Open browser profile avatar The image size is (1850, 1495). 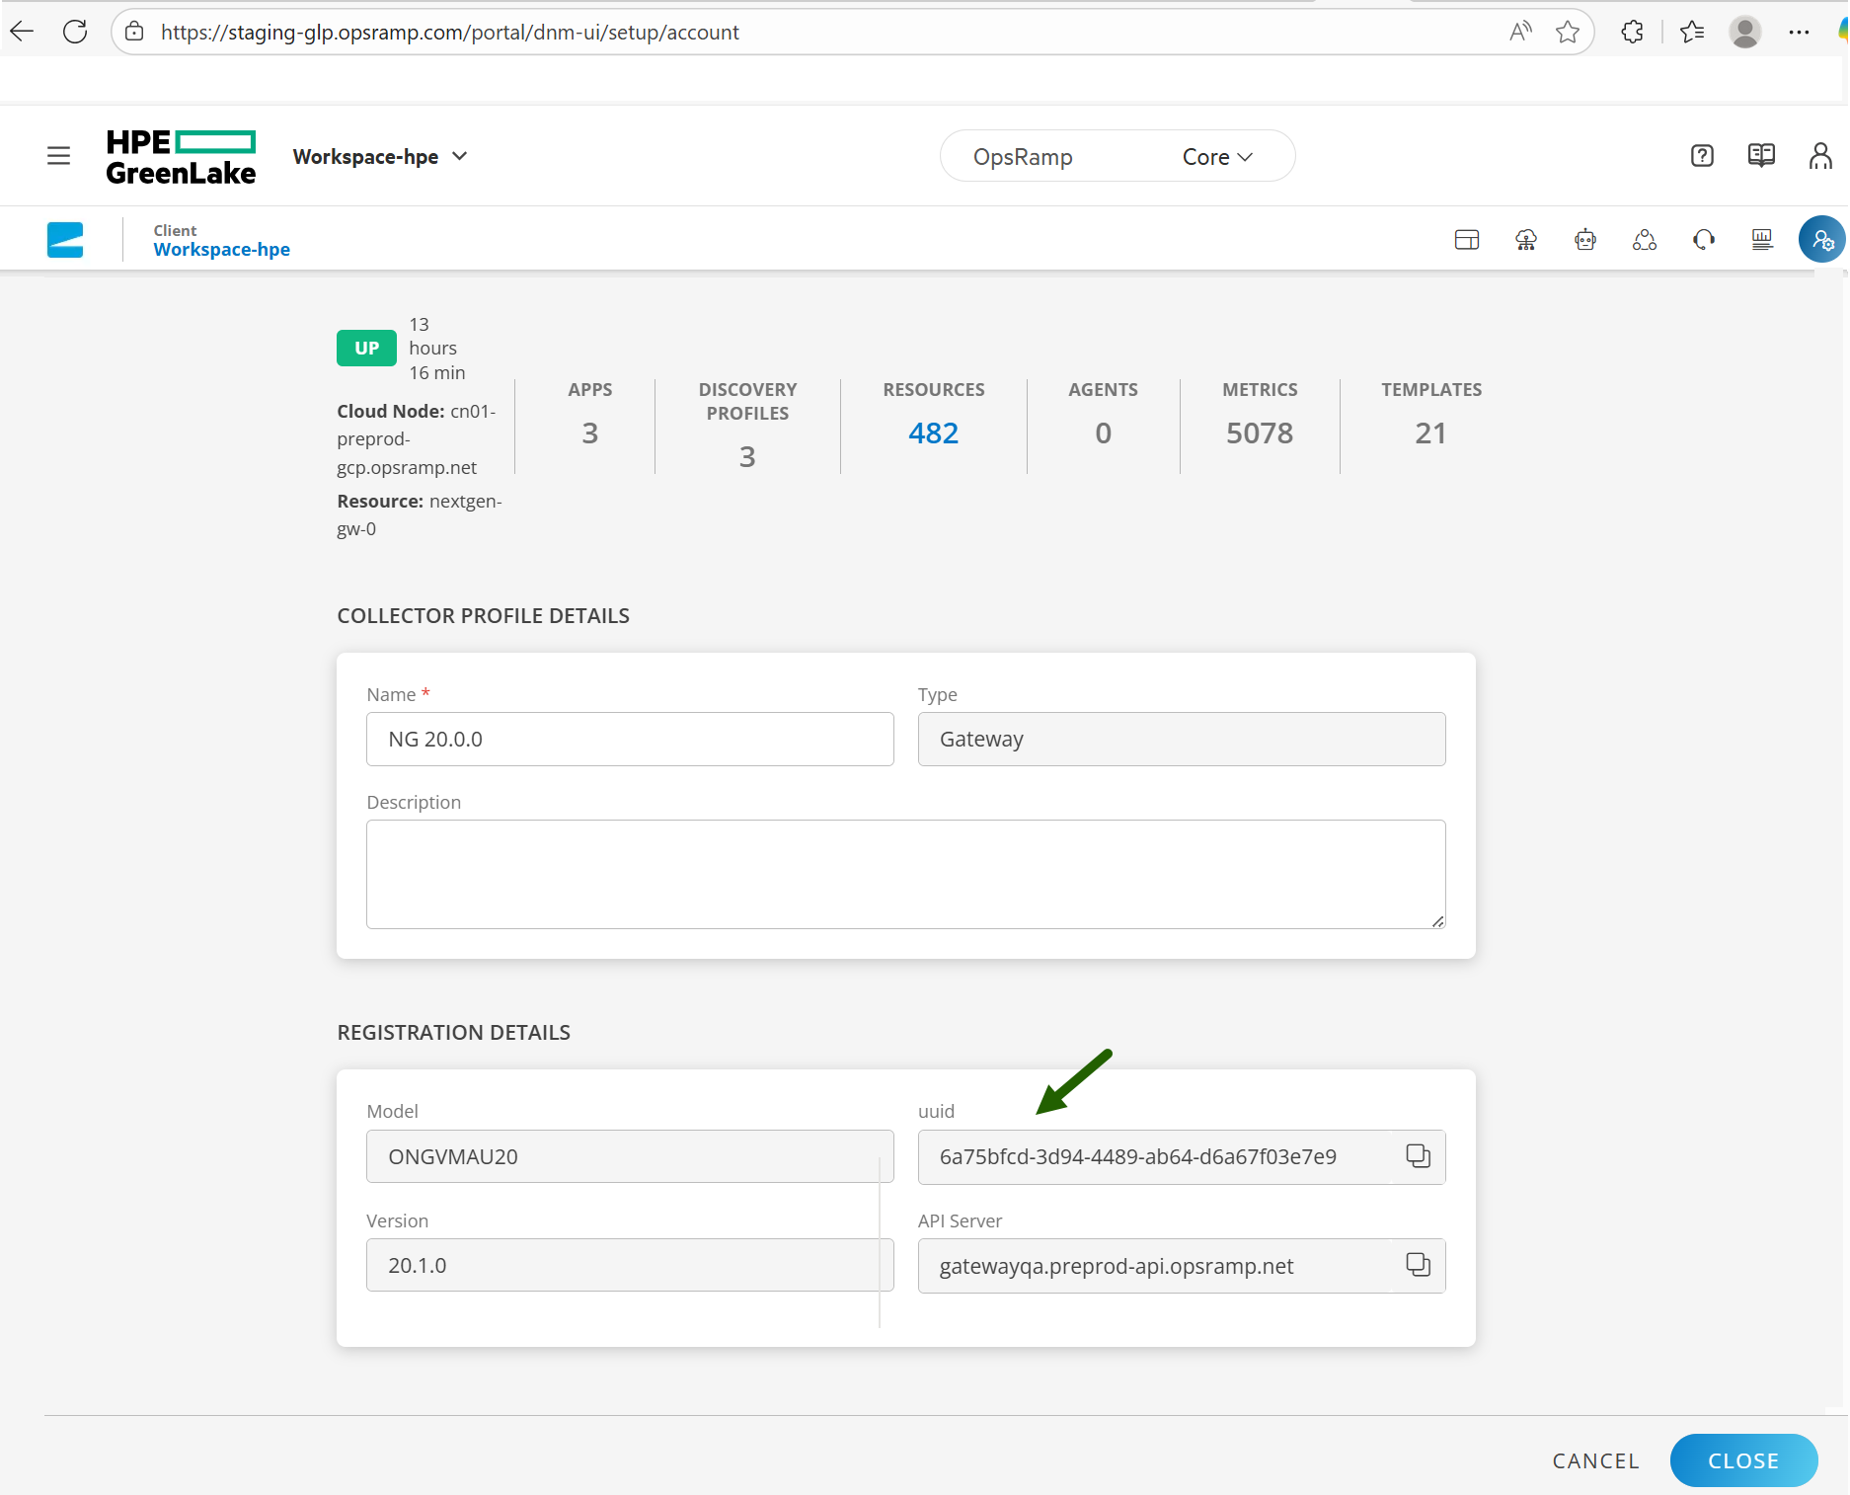point(1745,32)
